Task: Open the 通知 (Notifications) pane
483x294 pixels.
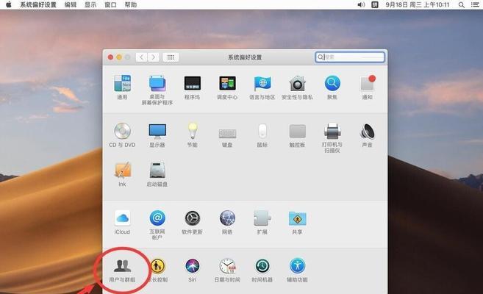Action: pos(367,87)
